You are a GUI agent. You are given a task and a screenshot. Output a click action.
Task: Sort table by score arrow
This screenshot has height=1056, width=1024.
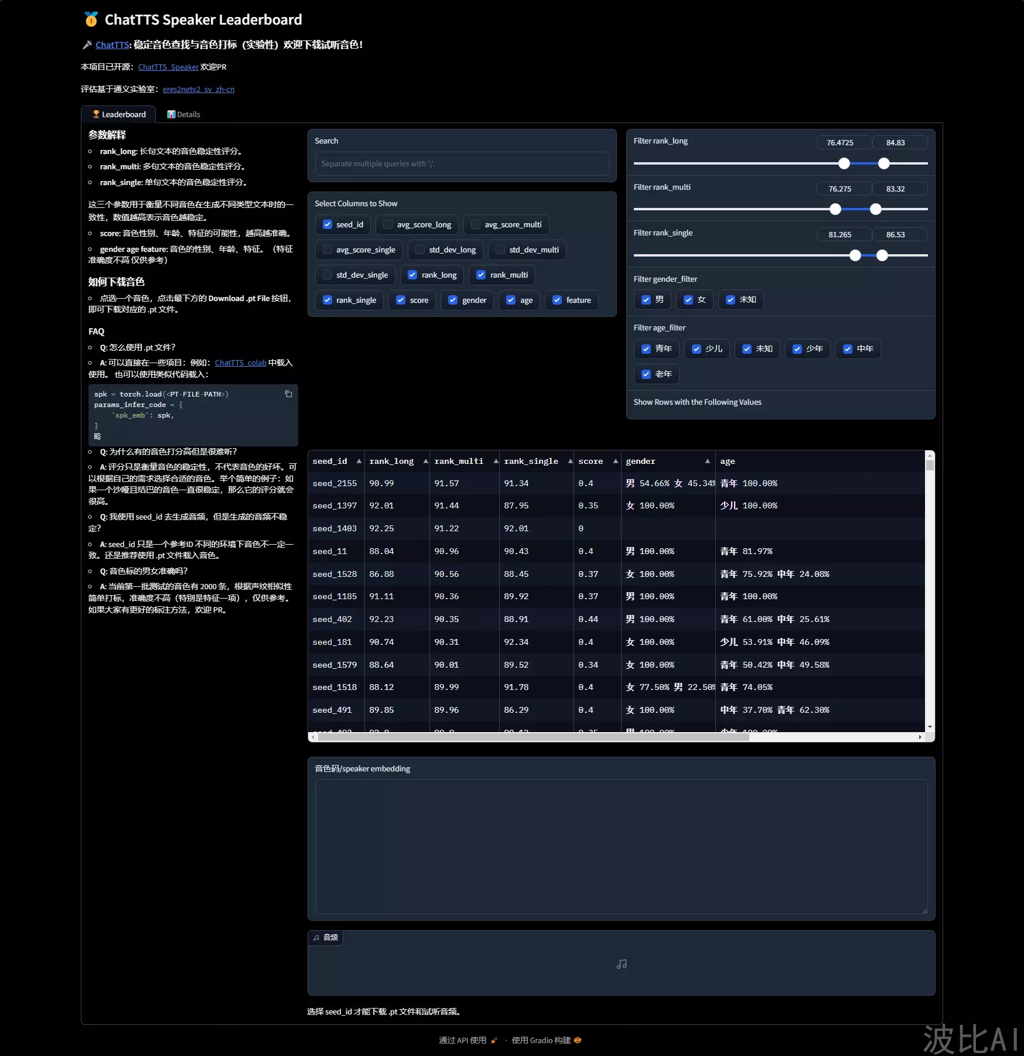[x=615, y=462]
